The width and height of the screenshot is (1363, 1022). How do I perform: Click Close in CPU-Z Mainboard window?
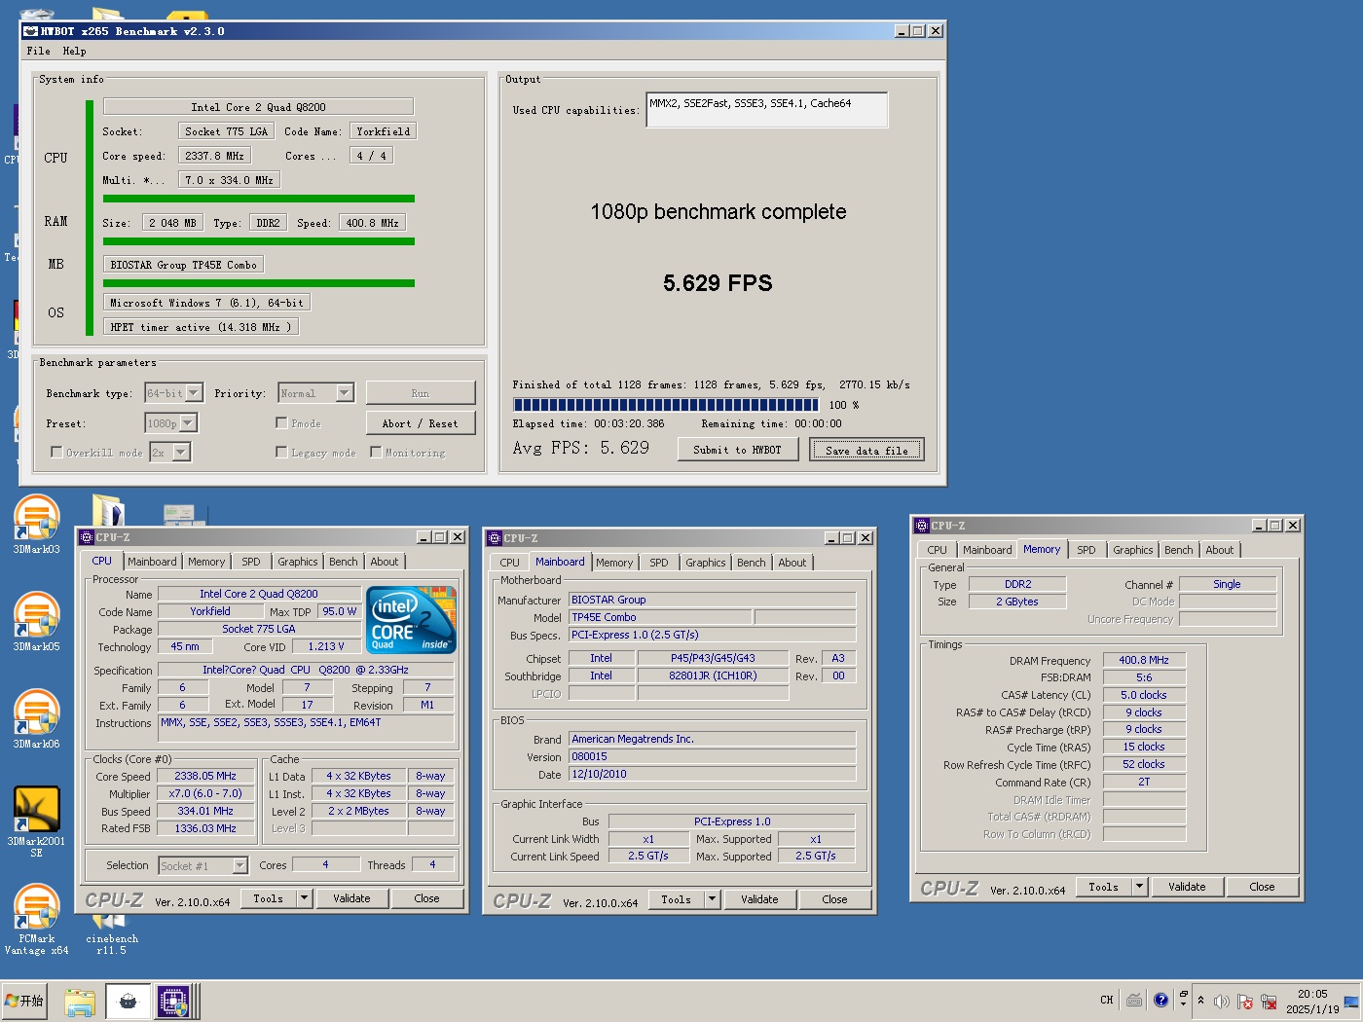(x=834, y=899)
